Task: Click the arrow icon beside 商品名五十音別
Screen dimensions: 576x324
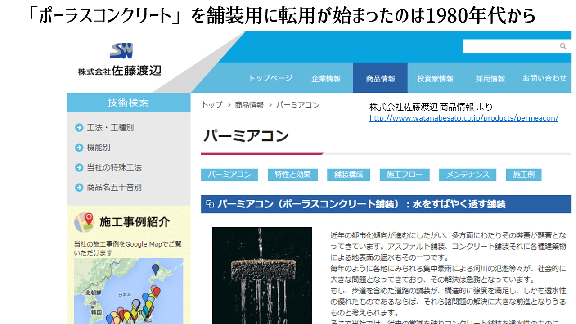Action: click(79, 188)
